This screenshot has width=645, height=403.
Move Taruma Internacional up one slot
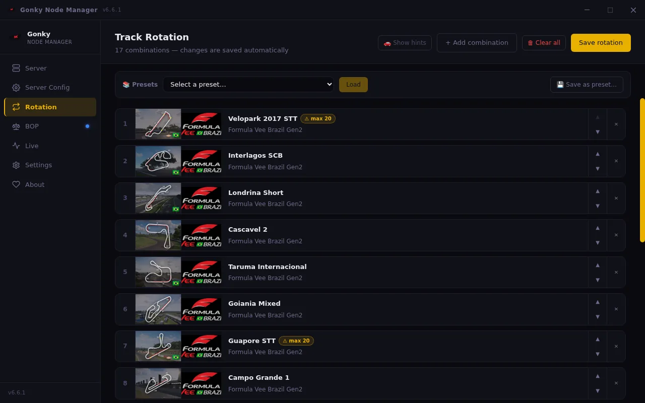tap(598, 265)
